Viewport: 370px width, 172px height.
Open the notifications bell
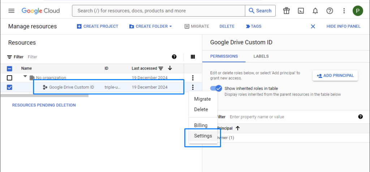tap(315, 11)
